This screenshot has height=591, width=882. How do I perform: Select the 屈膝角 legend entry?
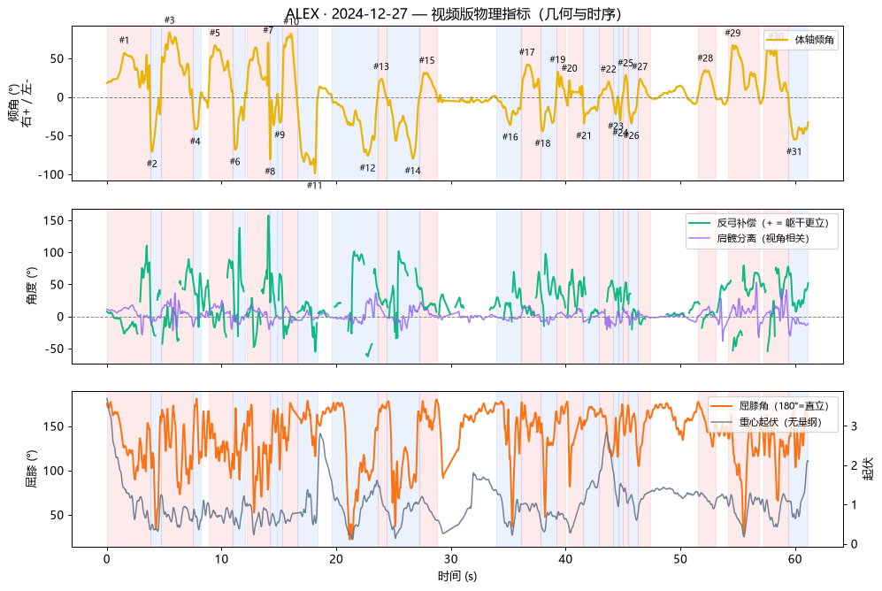tap(770, 406)
